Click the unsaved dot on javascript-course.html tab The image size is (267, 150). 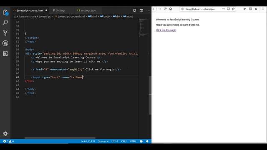click(46, 10)
